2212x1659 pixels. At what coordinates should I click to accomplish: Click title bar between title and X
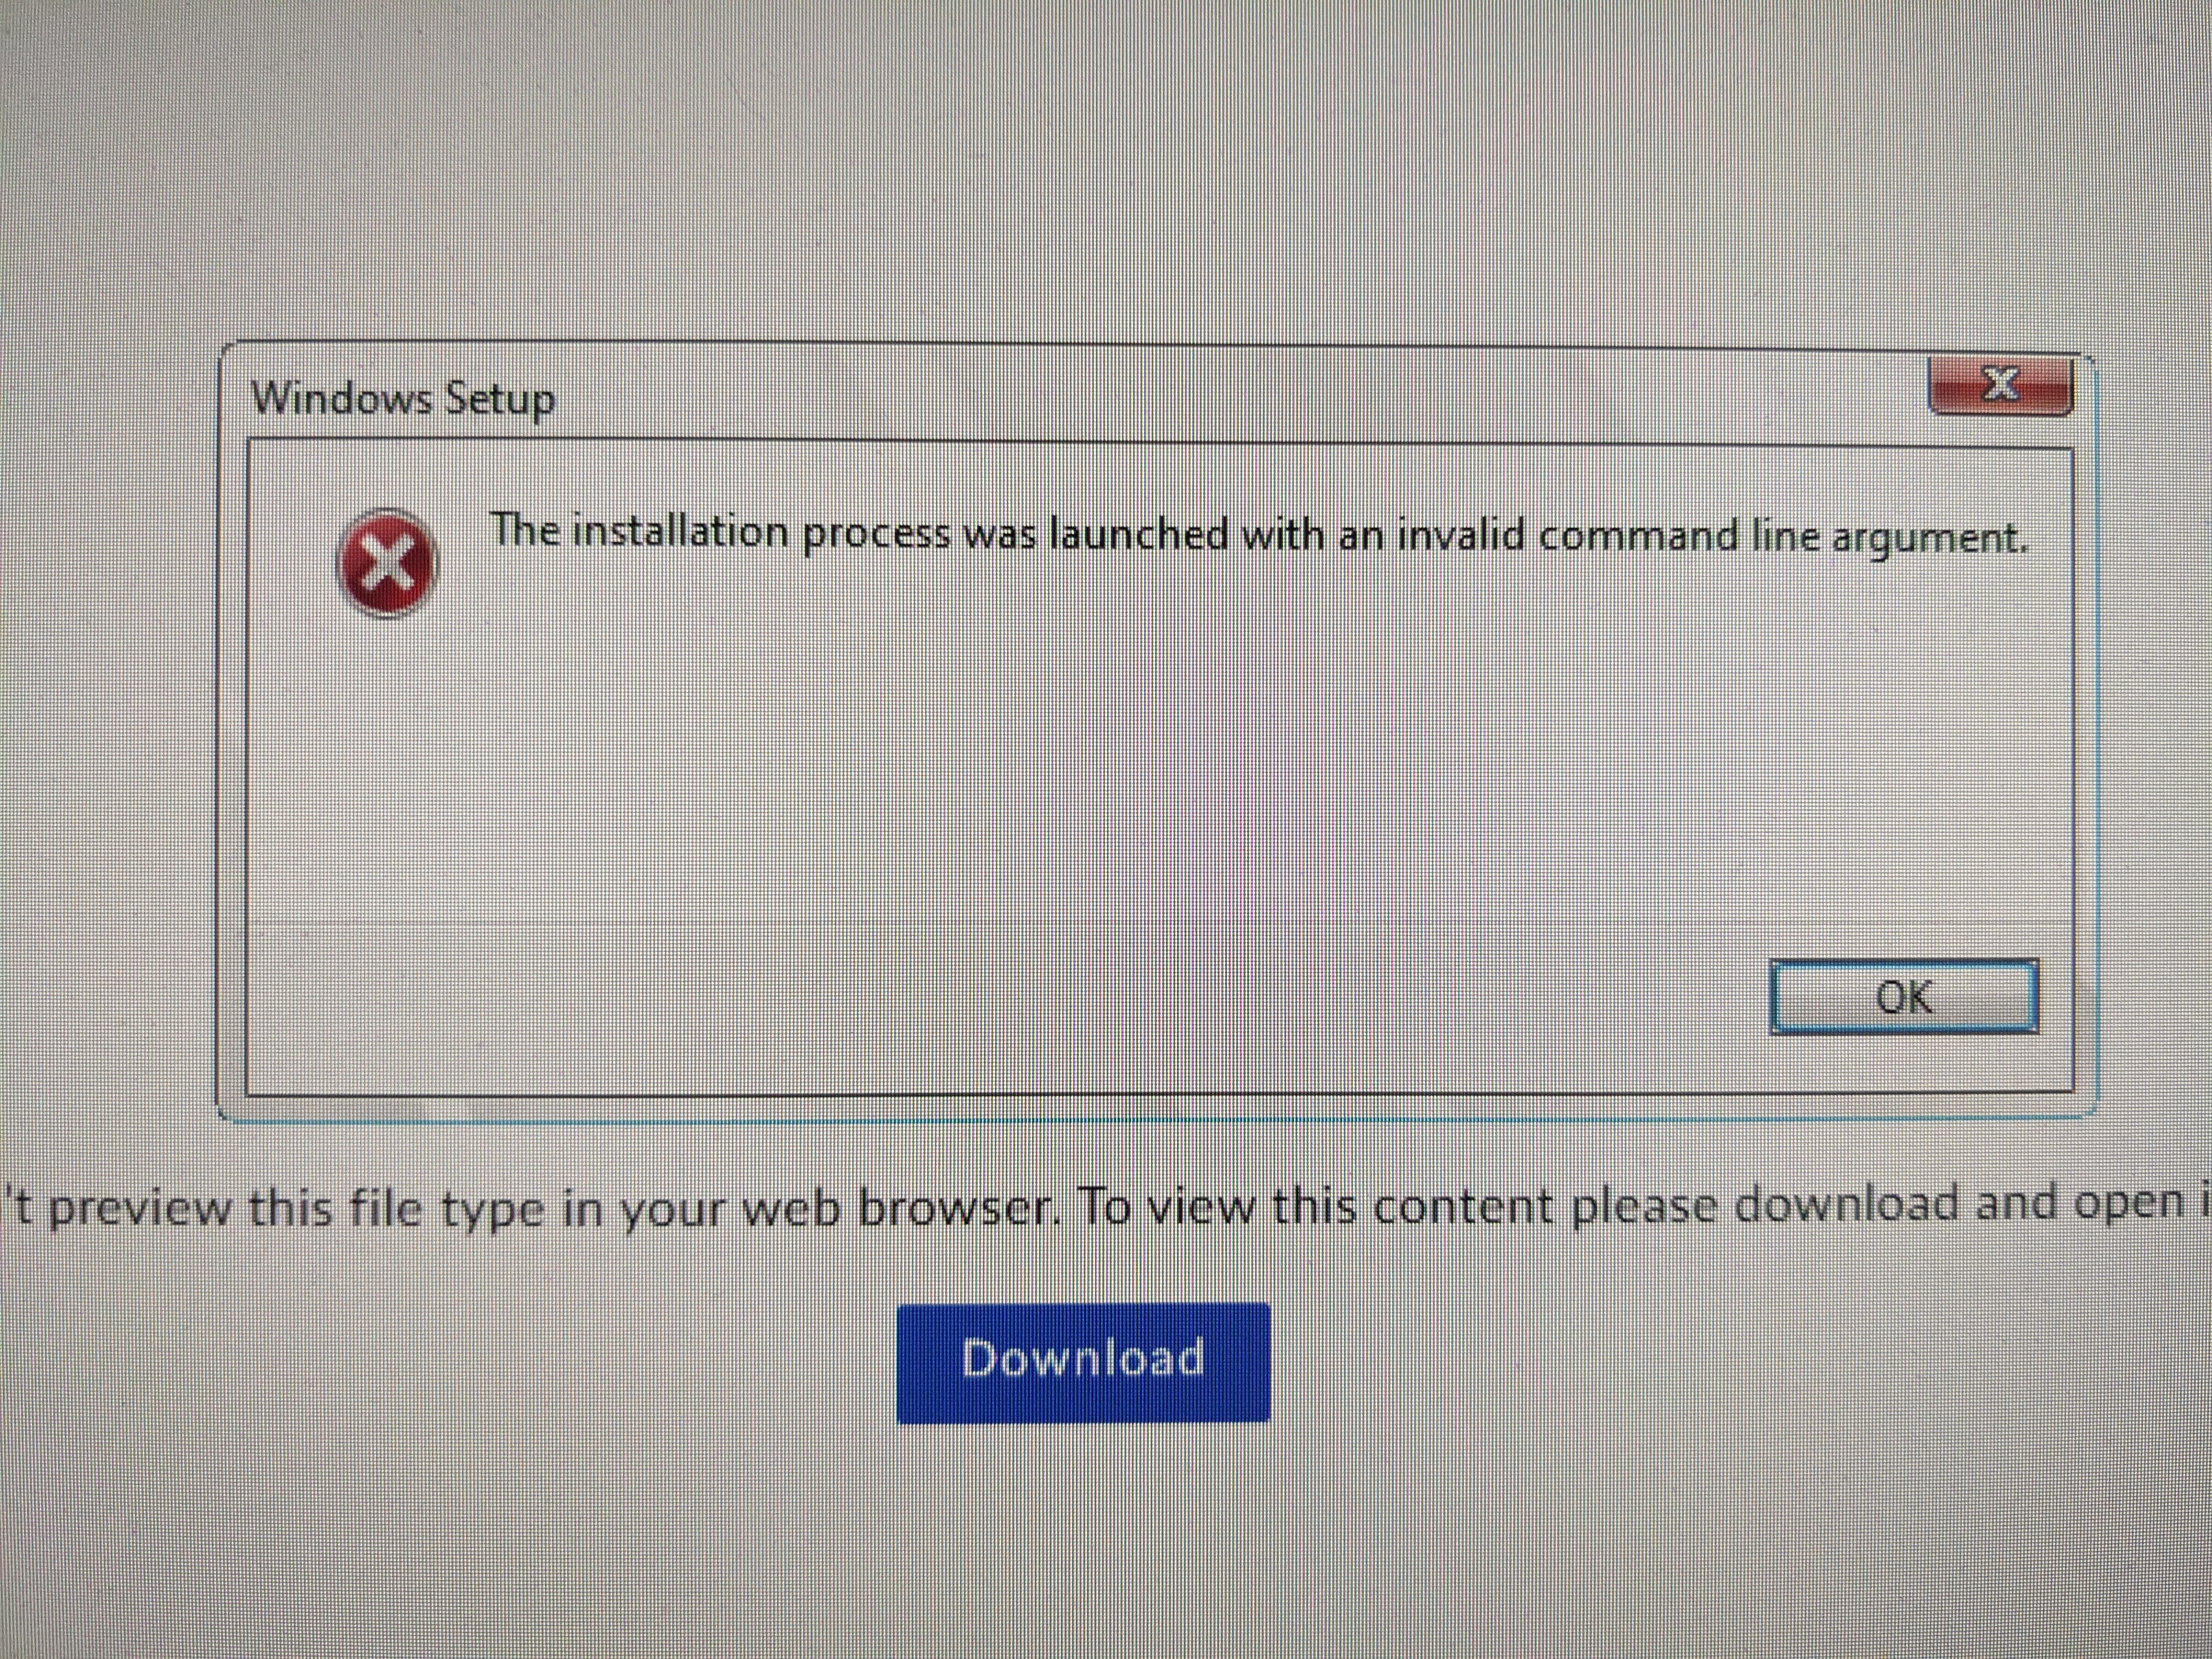point(1240,398)
